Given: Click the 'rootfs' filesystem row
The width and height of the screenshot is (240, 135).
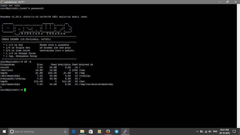Looking at the screenshot, I should 41,67.
